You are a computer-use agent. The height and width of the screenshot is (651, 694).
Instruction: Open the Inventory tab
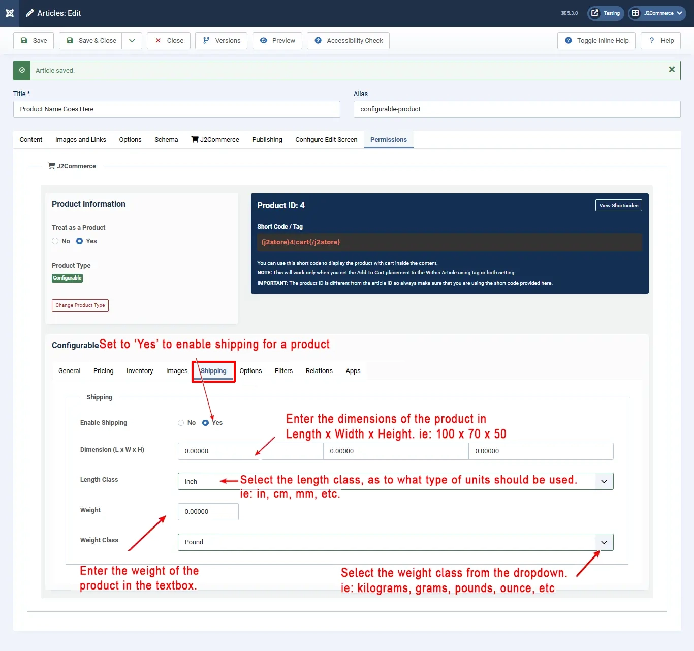tap(140, 371)
